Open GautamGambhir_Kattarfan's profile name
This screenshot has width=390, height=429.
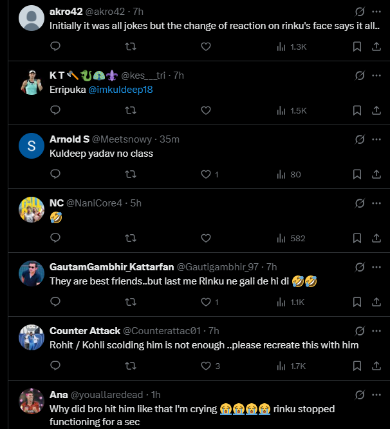click(111, 267)
